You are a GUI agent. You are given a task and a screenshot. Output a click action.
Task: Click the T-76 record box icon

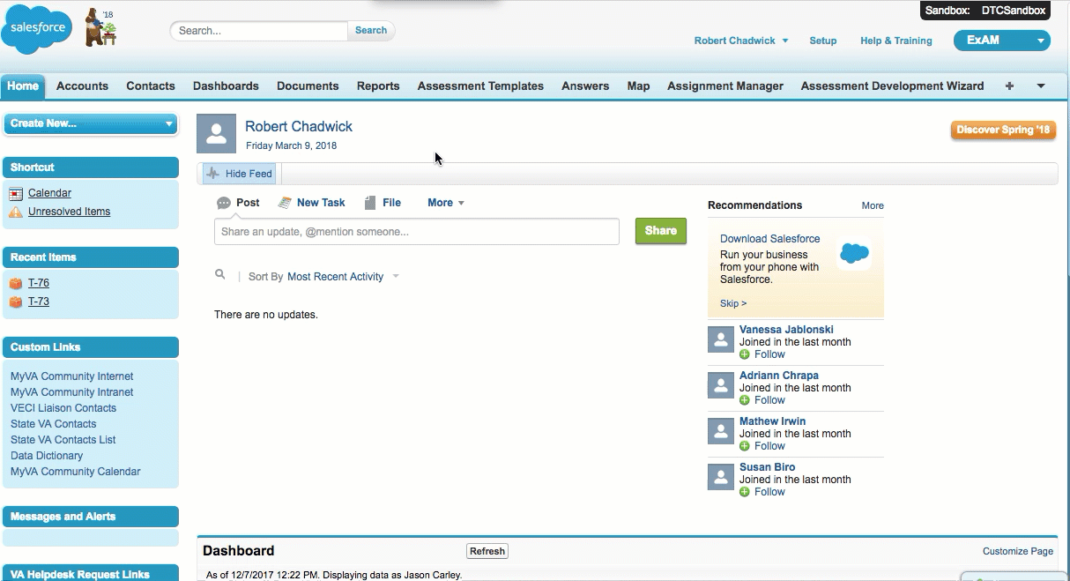click(x=16, y=283)
